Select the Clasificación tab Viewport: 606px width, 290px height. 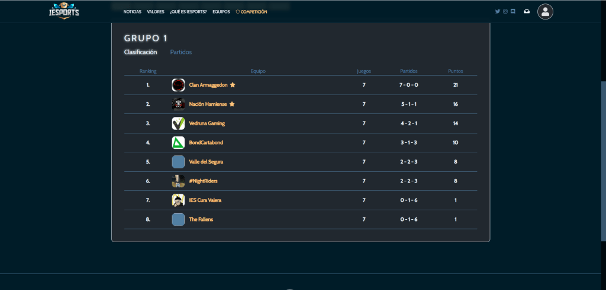[140, 52]
